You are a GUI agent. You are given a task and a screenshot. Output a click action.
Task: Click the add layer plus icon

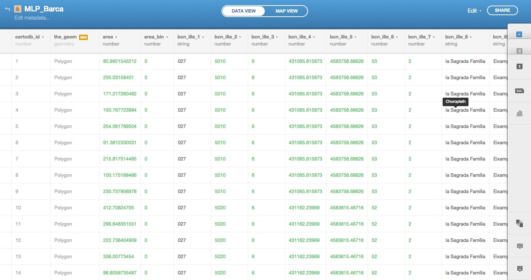coord(519,34)
